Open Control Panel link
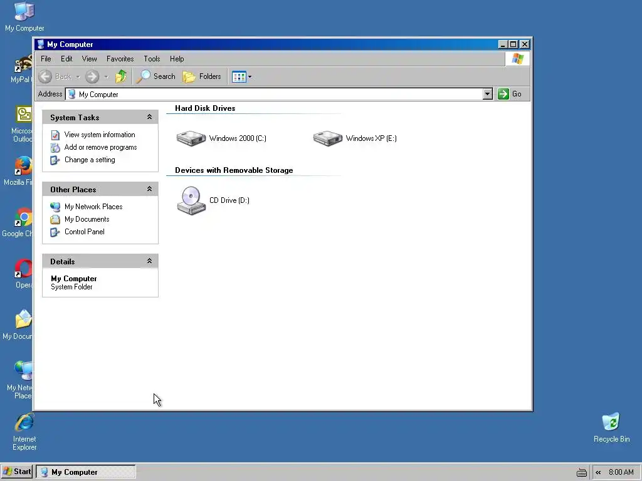The image size is (642, 481). click(x=85, y=232)
